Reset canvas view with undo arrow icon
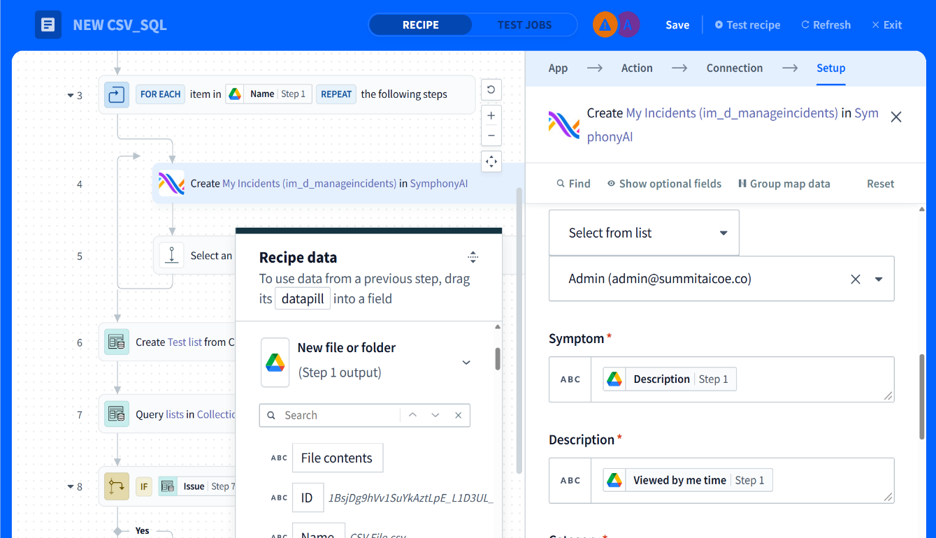This screenshot has height=538, width=936. (x=491, y=89)
